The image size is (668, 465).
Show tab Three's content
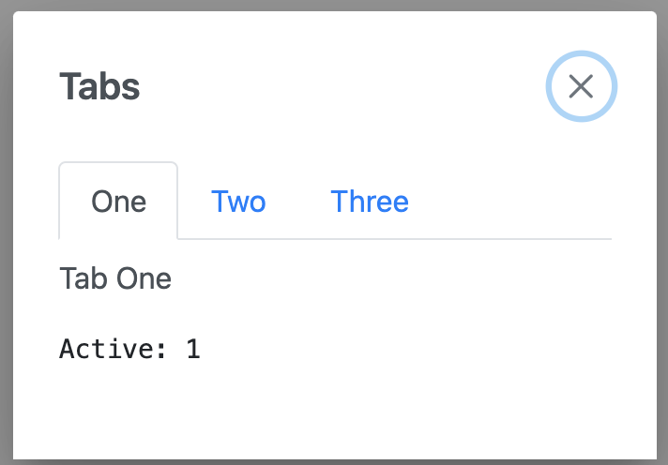click(370, 202)
